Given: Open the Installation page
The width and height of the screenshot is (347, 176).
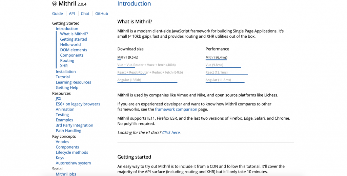Looking at the screenshot, I should 66,72.
